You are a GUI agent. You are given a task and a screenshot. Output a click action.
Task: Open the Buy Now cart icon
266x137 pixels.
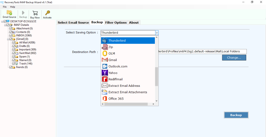(35, 14)
